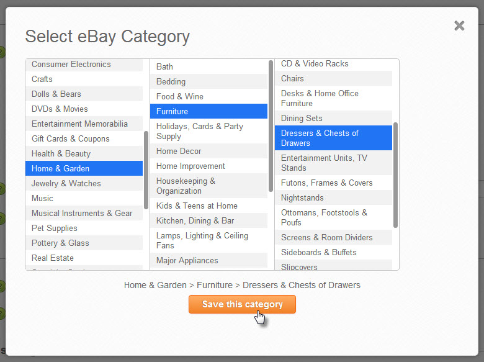Screen dimensions: 484x362
Task: Click the first column scrollbar thumb
Action: 146,169
